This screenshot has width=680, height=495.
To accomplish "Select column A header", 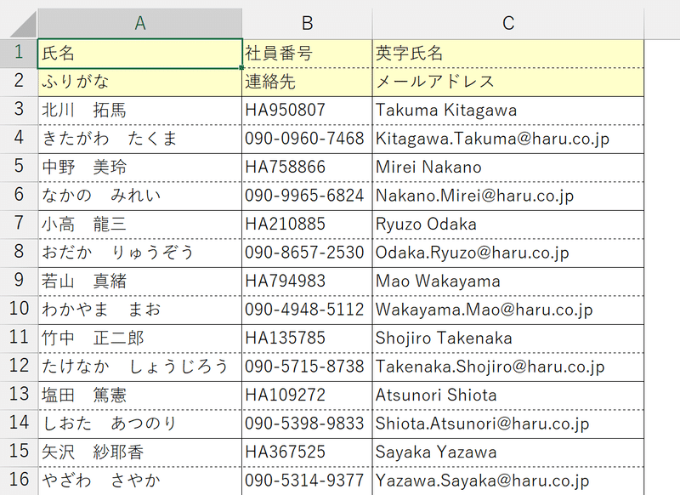I will (x=139, y=24).
